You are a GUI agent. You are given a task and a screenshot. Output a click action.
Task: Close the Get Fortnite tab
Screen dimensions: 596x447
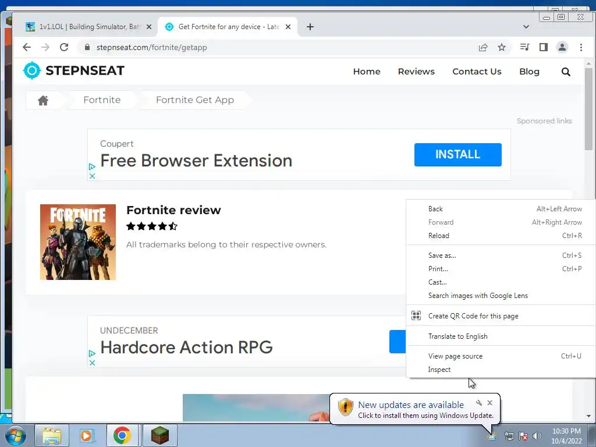click(288, 27)
